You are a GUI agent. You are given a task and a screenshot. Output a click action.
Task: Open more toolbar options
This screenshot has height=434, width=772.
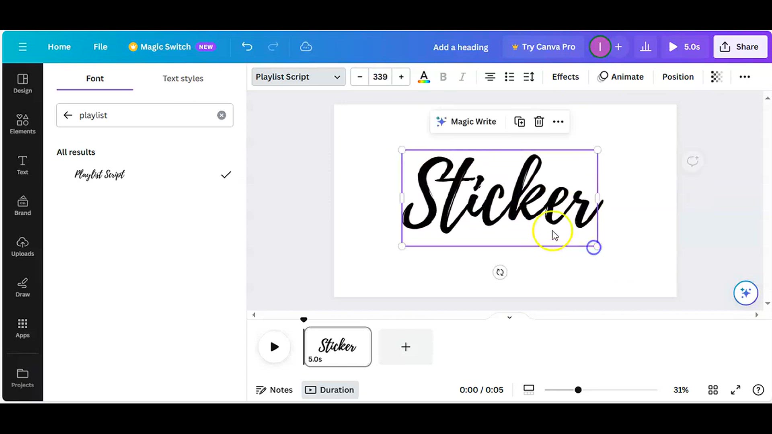coord(745,77)
